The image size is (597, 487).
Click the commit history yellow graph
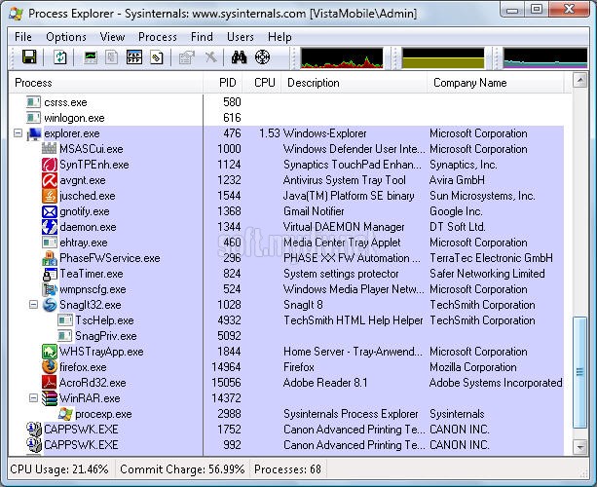pos(443,57)
